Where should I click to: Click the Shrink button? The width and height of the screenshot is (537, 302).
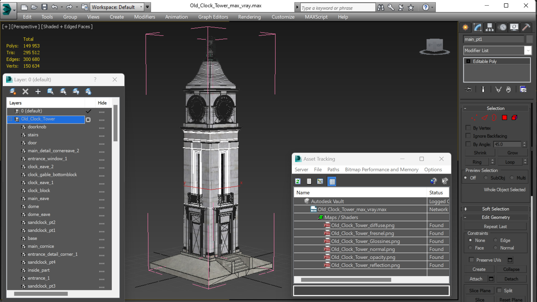click(480, 153)
